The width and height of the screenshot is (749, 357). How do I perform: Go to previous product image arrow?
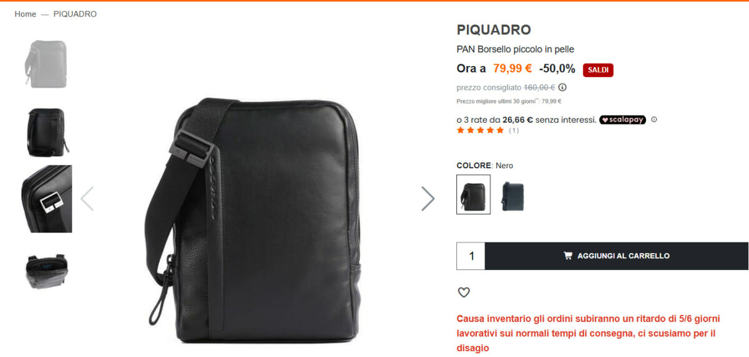pos(87,199)
